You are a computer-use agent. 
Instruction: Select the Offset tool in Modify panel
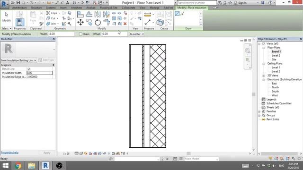[x=89, y=14]
